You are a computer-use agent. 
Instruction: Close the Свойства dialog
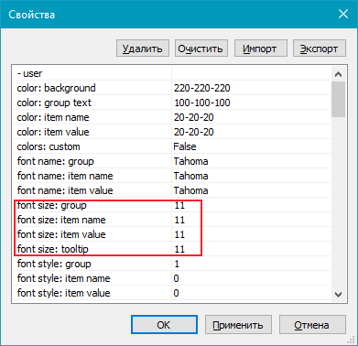click(343, 14)
